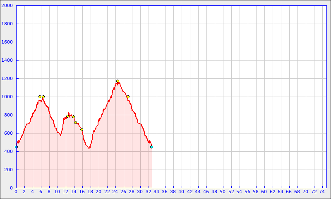Select the yellow marker near distance 12.5
331x199 pixels.
(67, 116)
